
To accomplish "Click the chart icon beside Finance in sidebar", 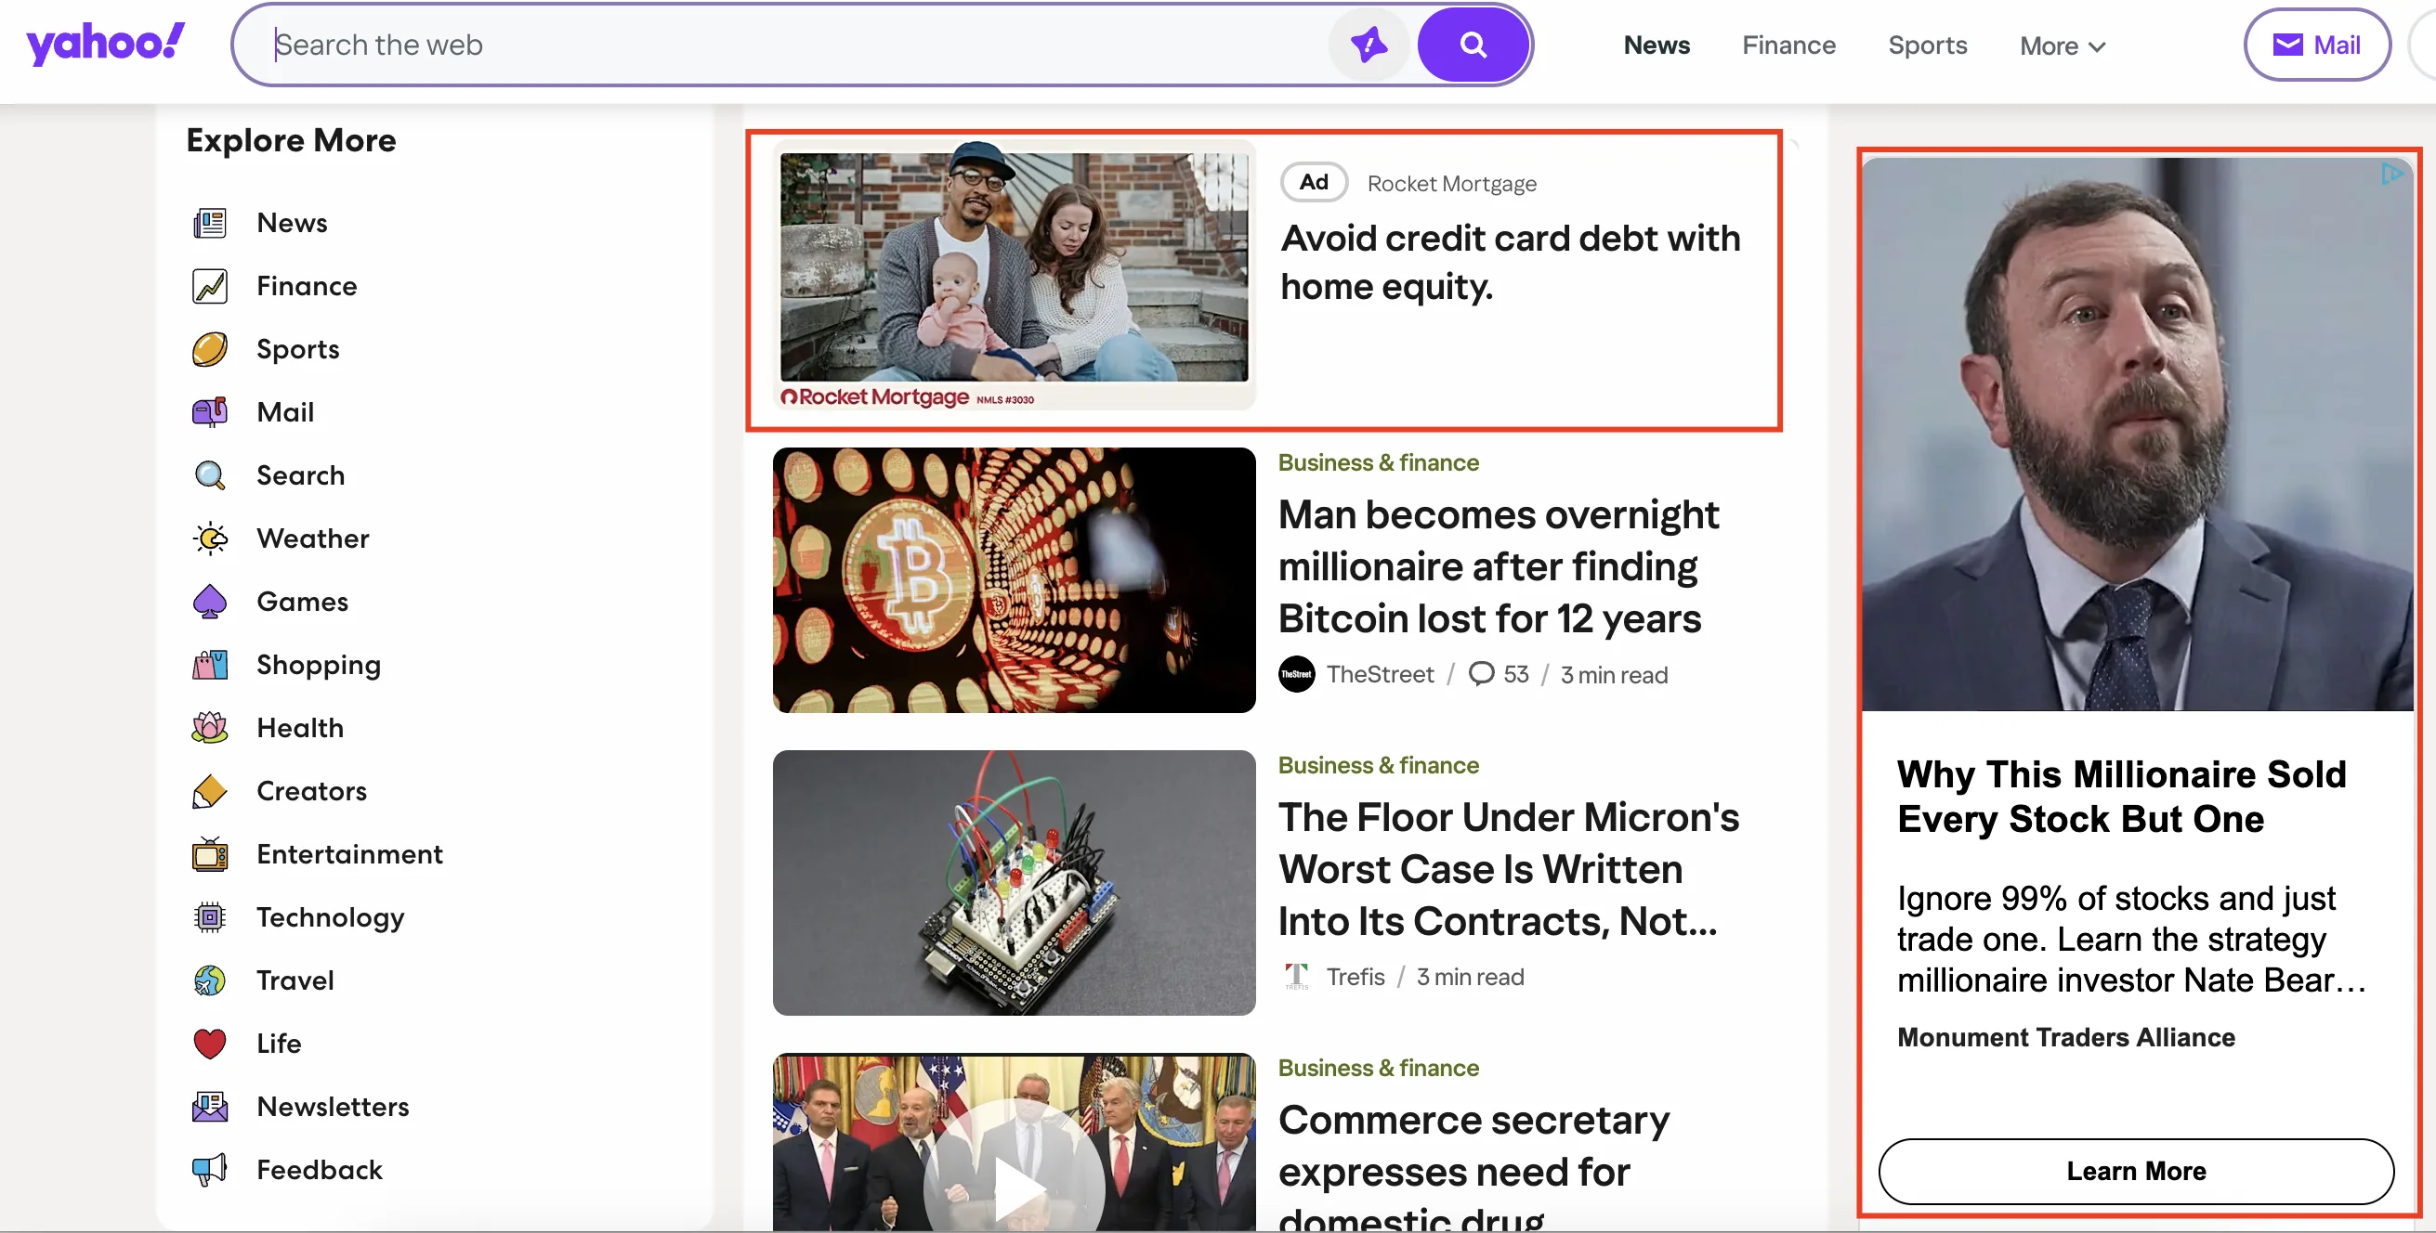I will pyautogui.click(x=210, y=286).
